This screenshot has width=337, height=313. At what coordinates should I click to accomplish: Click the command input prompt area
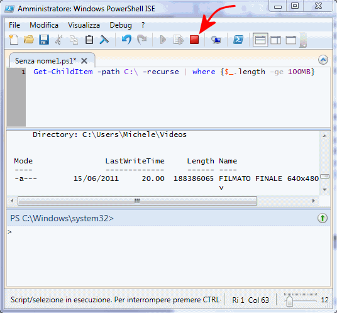point(168,256)
